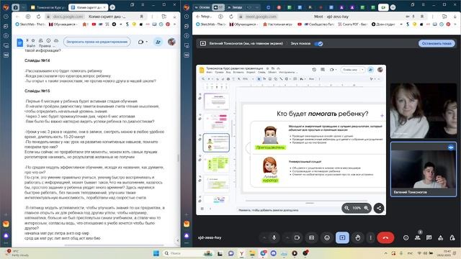Open host controls lock icon

pyautogui.click(x=452, y=237)
